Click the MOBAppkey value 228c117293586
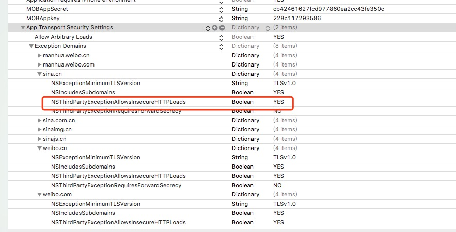This screenshot has width=456, height=232. click(296, 18)
